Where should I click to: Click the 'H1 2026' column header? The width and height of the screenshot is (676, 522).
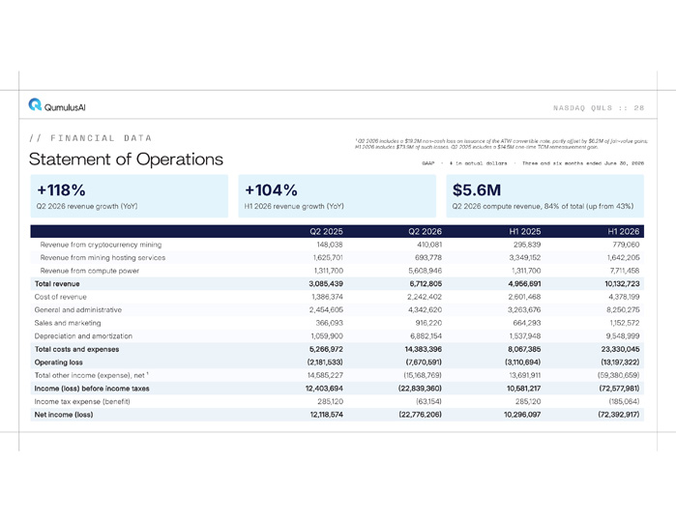click(624, 231)
